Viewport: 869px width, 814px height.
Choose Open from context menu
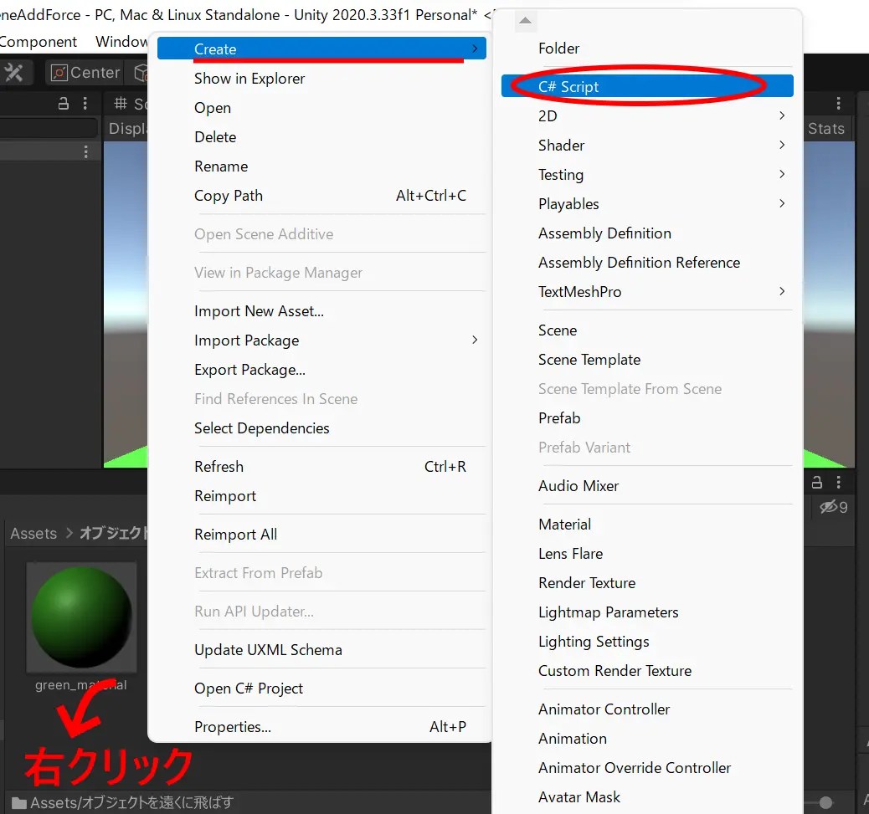click(321, 108)
